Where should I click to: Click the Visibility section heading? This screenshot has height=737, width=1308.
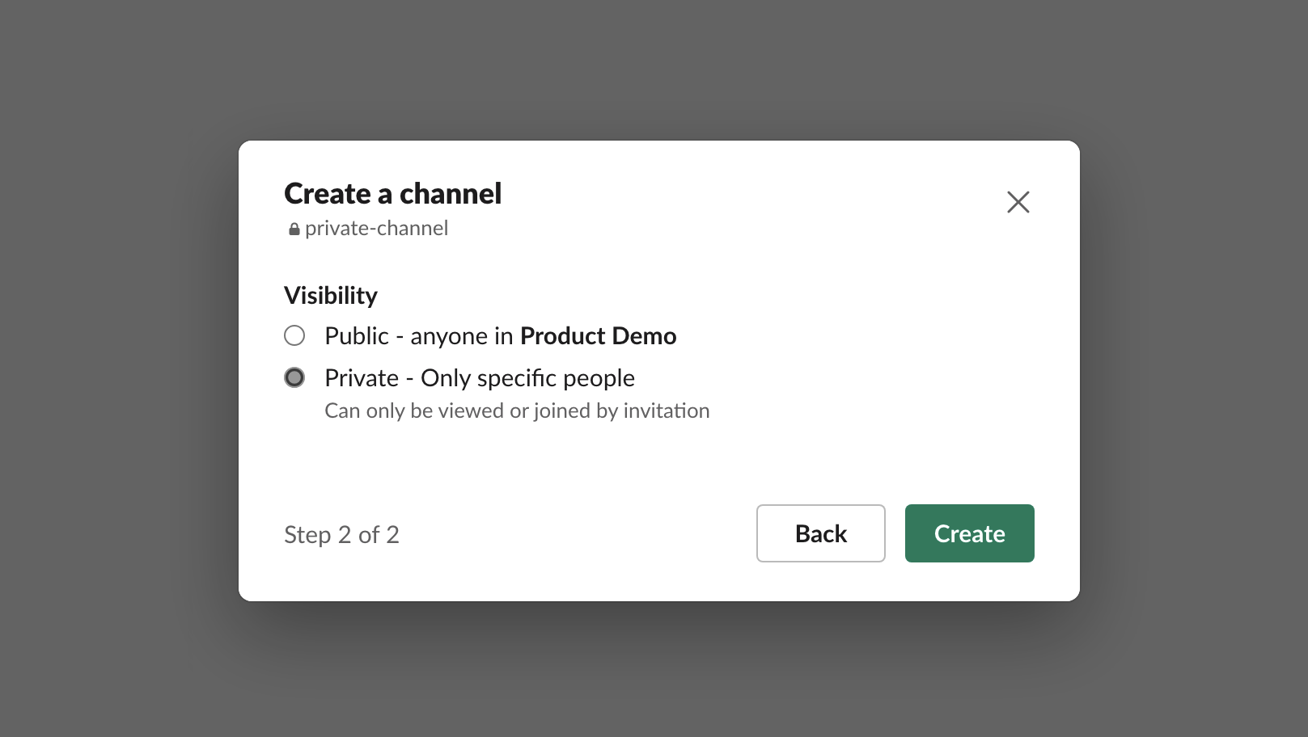[330, 296]
